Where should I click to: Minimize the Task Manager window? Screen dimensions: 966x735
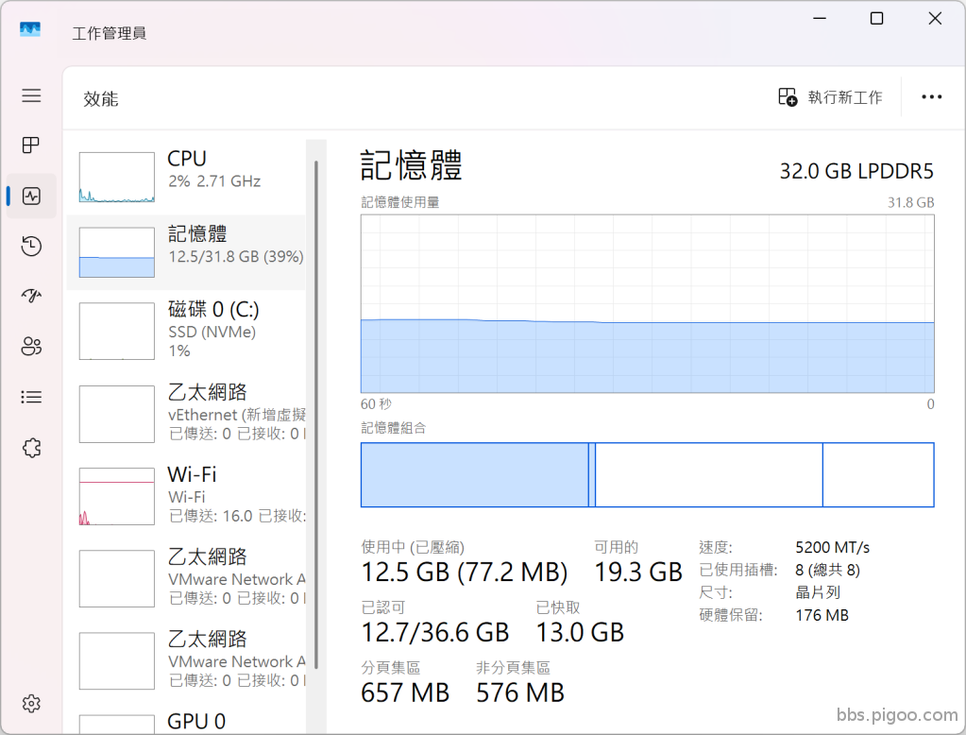click(820, 19)
